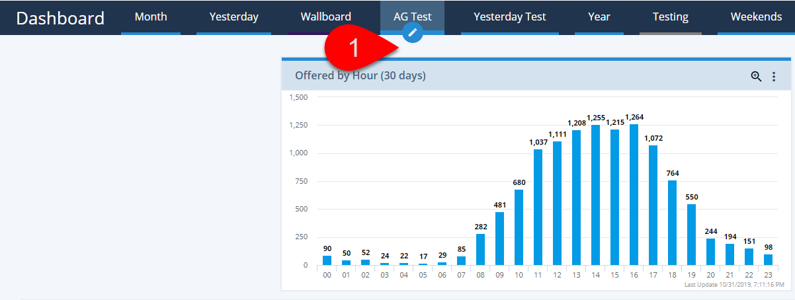This screenshot has height=300, width=795.
Task: Click the pencil edit icon under AG Test
Action: pyautogui.click(x=413, y=32)
